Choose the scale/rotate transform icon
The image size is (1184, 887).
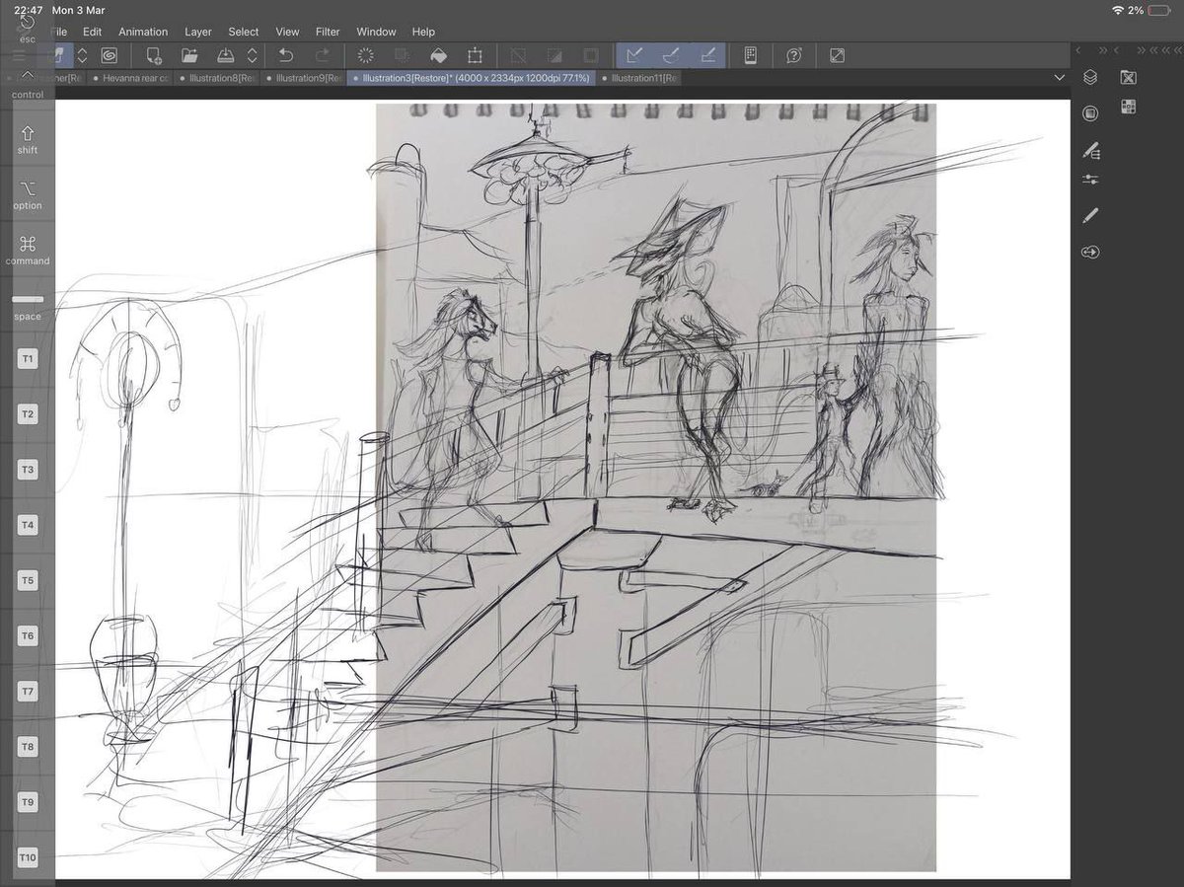475,55
